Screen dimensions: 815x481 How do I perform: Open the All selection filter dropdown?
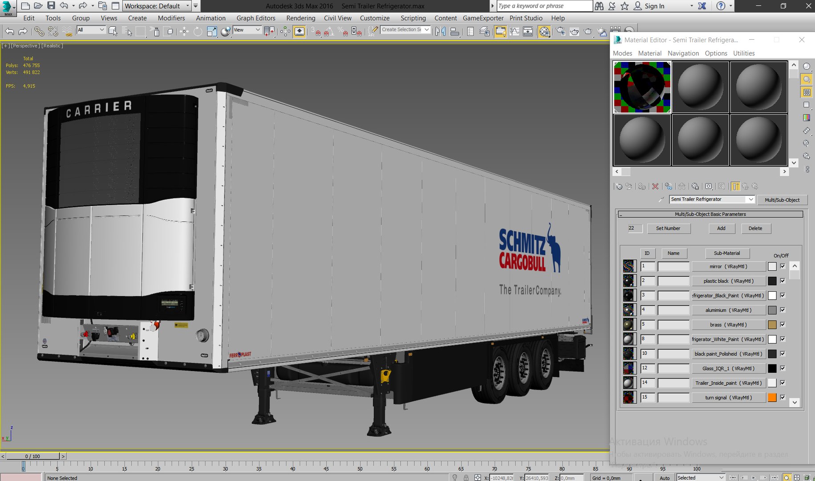click(x=91, y=30)
